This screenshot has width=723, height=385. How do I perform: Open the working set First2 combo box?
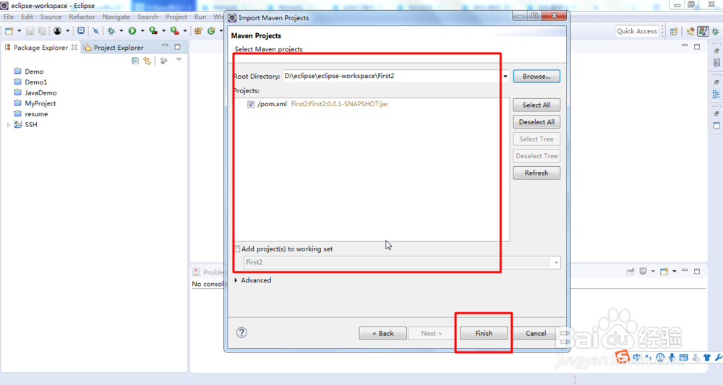click(x=402, y=262)
